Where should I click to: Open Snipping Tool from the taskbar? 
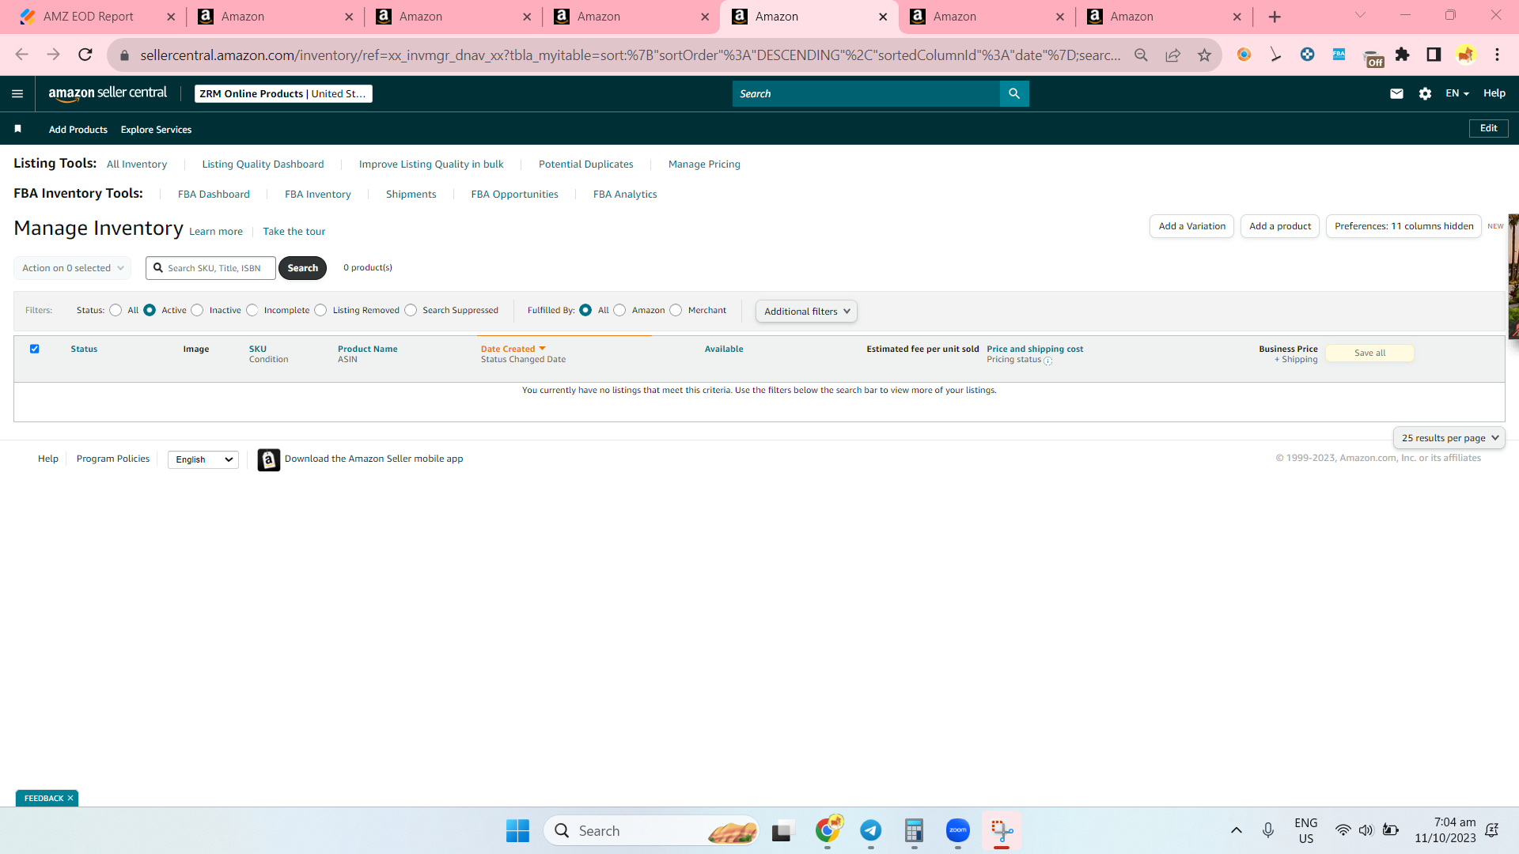click(1002, 830)
